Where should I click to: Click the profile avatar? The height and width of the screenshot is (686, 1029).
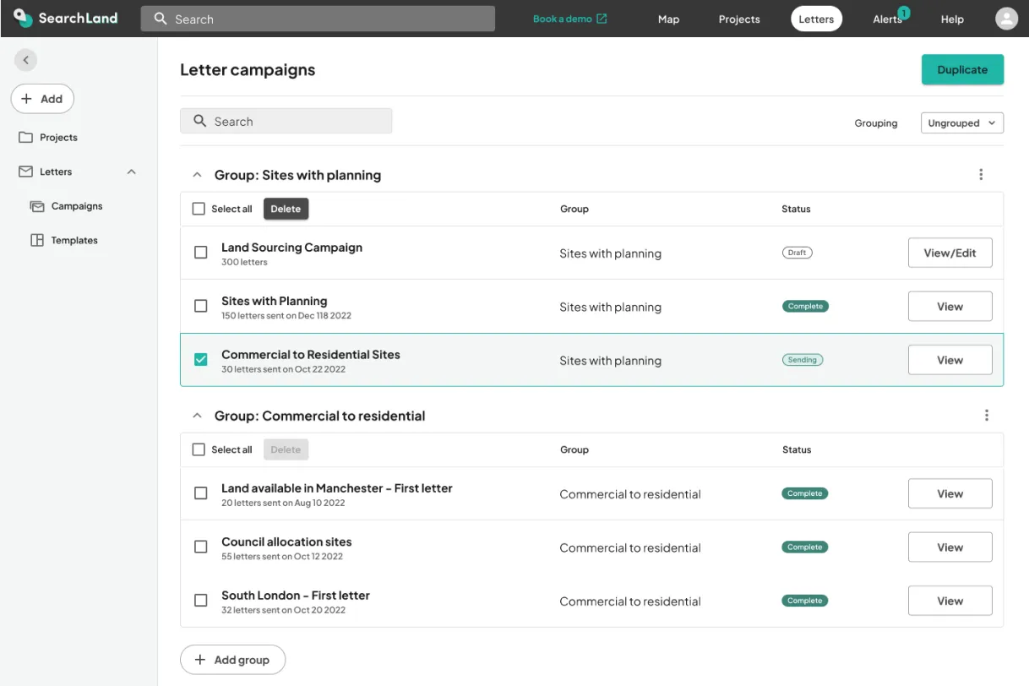(x=1006, y=18)
